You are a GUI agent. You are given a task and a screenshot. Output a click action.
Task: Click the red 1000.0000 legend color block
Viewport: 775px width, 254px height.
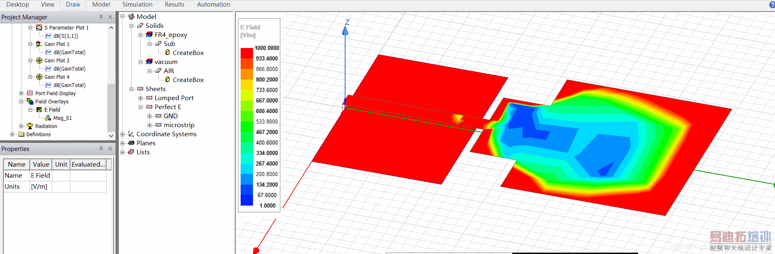pyautogui.click(x=246, y=53)
